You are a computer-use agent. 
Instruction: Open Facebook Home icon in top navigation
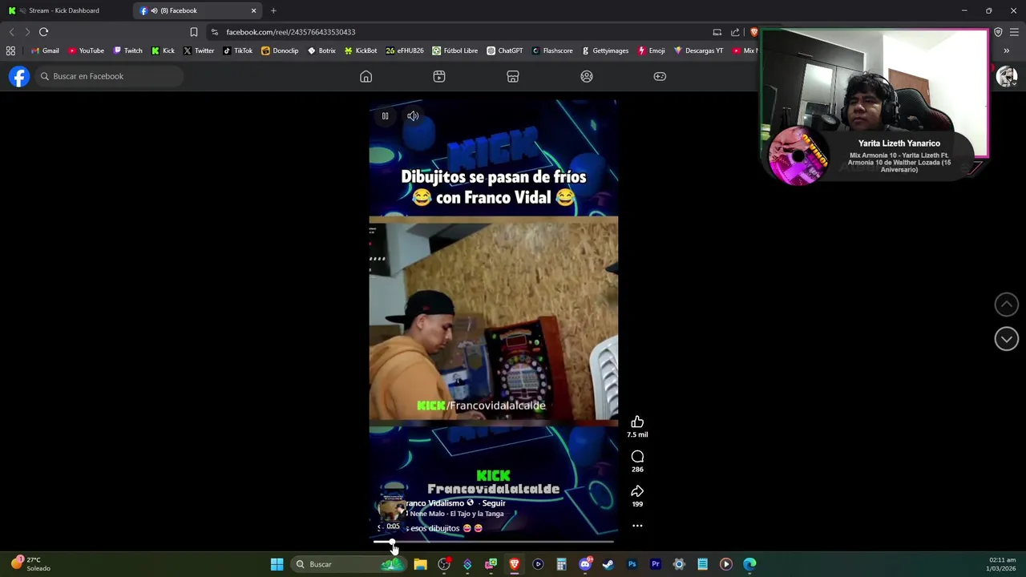366,76
